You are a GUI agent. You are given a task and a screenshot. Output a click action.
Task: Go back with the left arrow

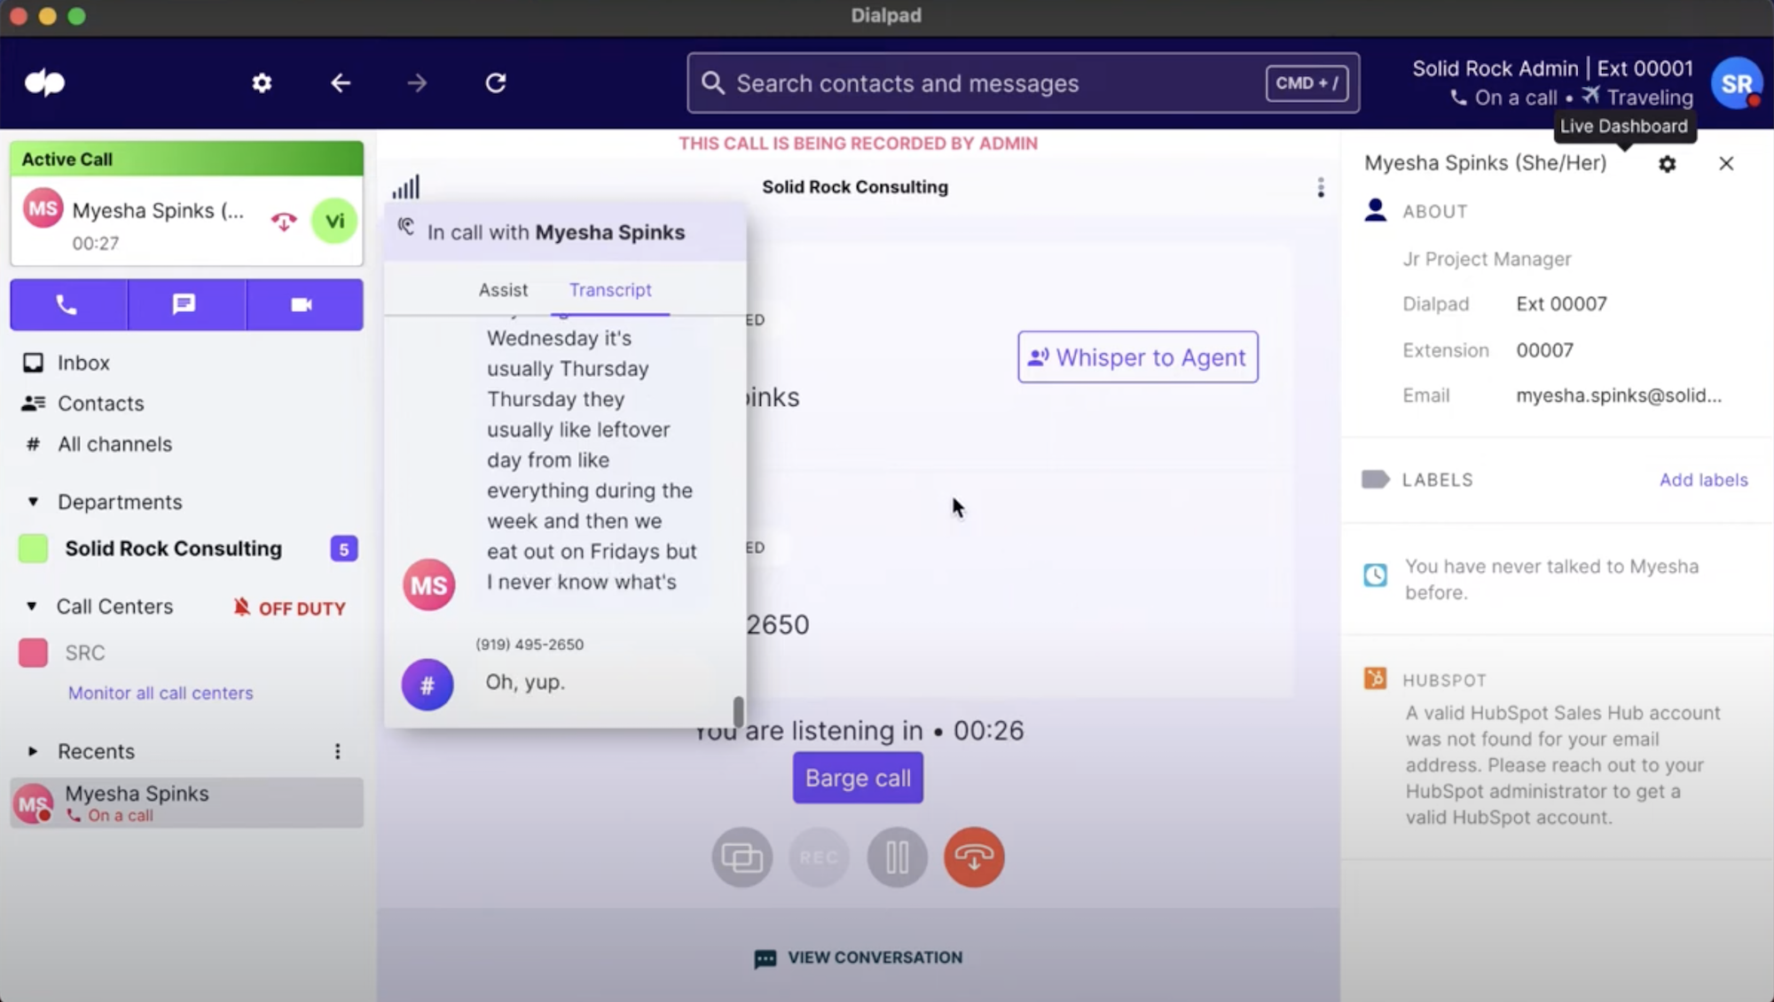341,83
